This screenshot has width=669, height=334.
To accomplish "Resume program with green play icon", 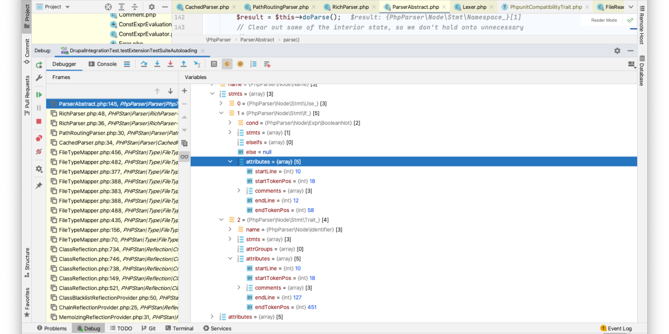I will click(39, 95).
